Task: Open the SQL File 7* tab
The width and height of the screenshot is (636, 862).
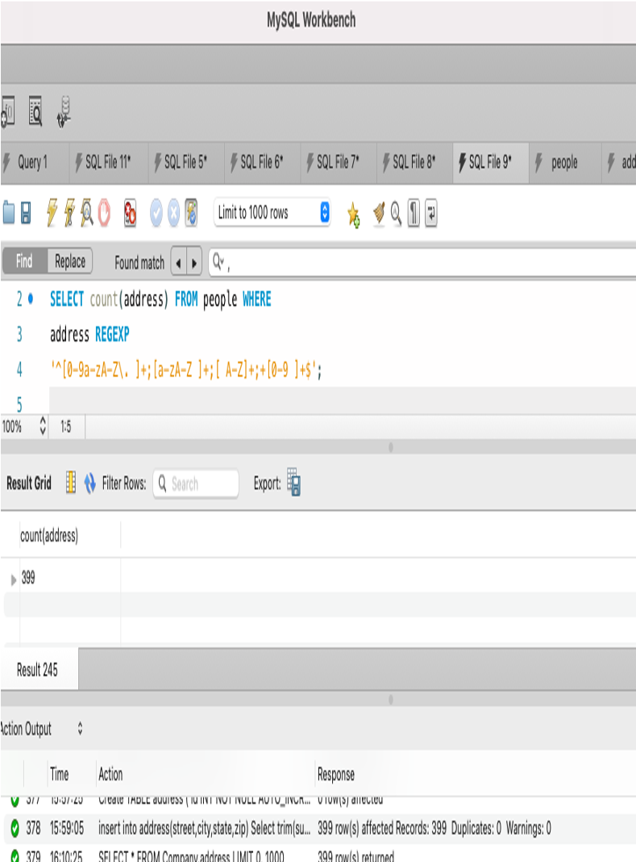Action: click(339, 162)
